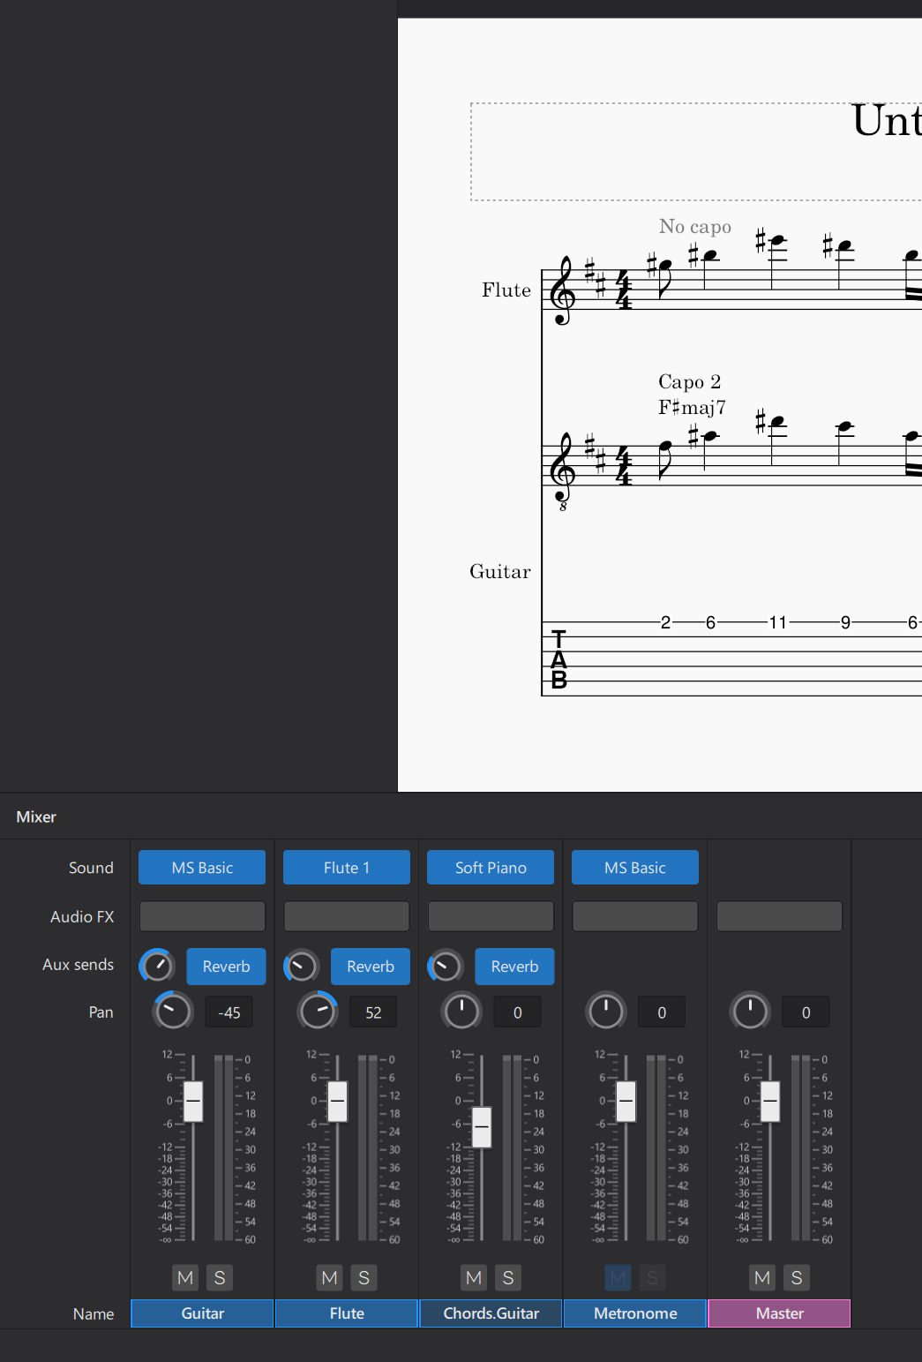Viewport: 922px width, 1362px height.
Task: Select the Chords.Guitar channel name
Action: tap(490, 1313)
